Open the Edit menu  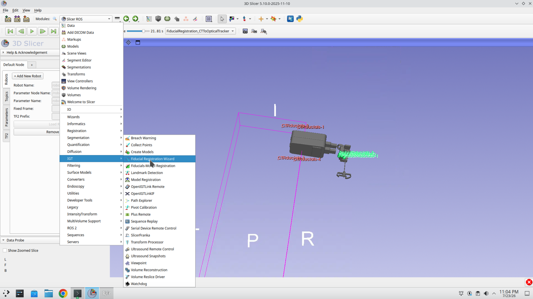[15, 10]
